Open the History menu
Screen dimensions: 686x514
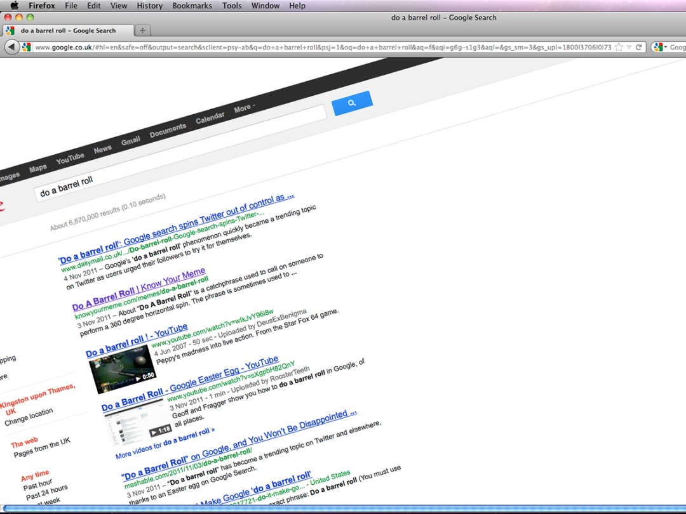[x=150, y=6]
